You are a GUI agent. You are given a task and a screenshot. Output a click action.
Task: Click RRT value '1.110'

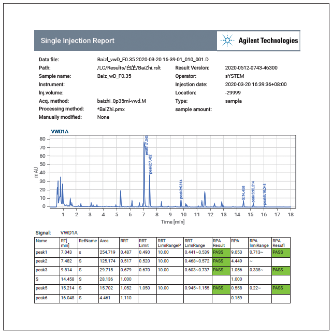pos(126,298)
